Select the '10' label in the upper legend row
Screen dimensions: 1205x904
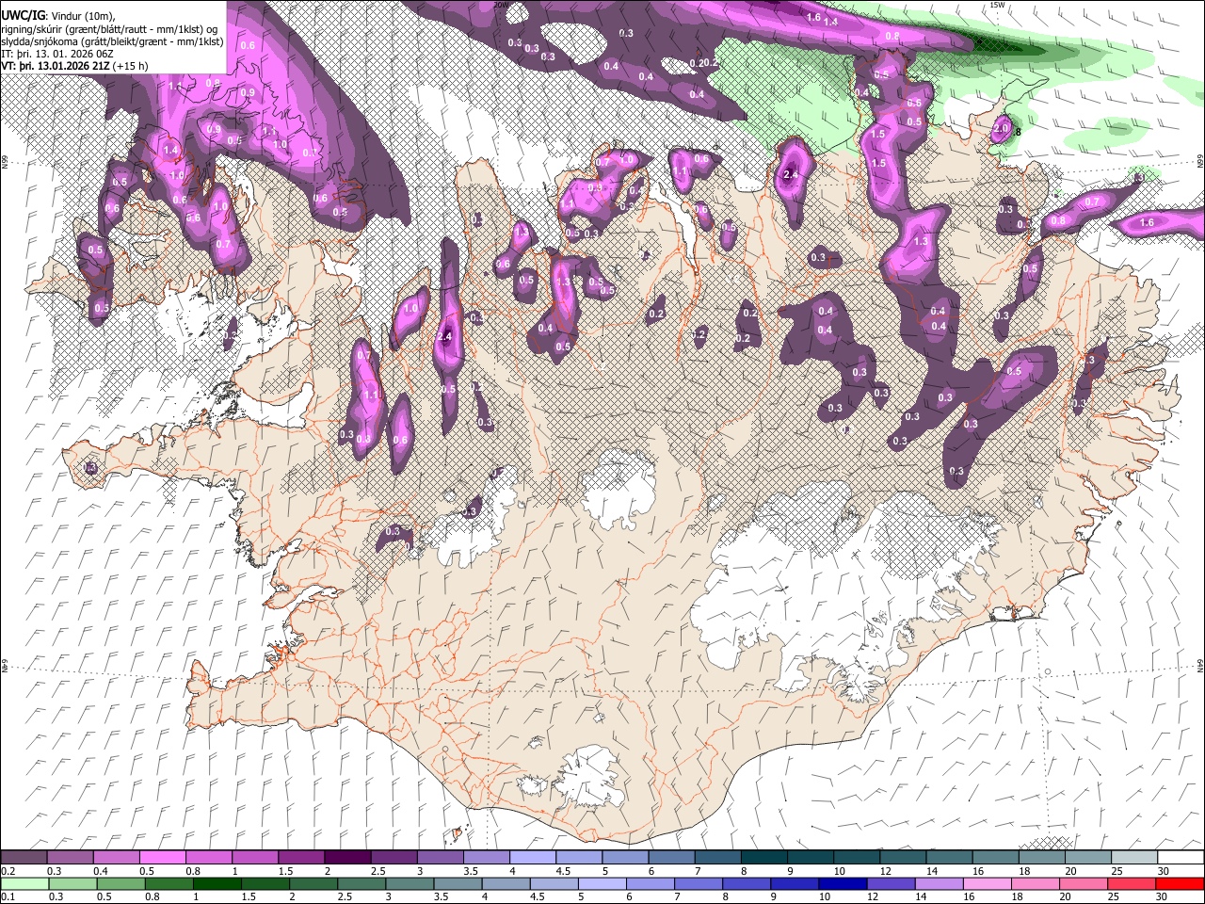[839, 871]
